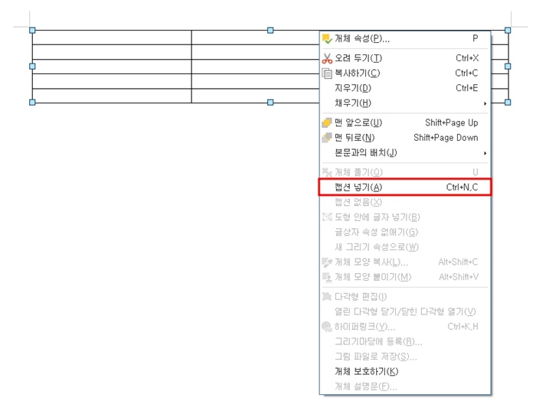This screenshot has width=536, height=401.
Task: Open 본문과의 배치(J) text arrangement entry
Action: (405, 153)
